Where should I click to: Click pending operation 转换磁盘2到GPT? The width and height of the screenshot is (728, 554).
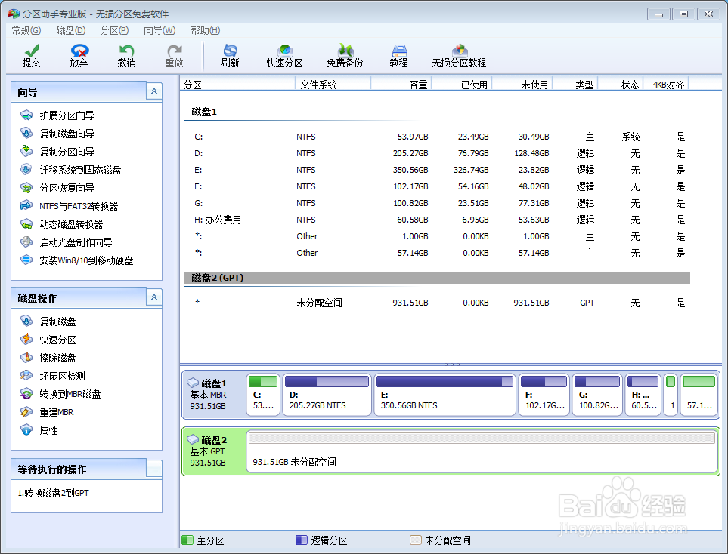[x=53, y=491]
